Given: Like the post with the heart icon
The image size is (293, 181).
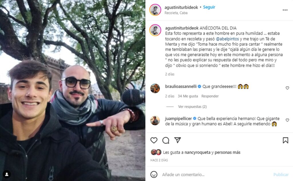Looking at the screenshot, I should 154,140.
